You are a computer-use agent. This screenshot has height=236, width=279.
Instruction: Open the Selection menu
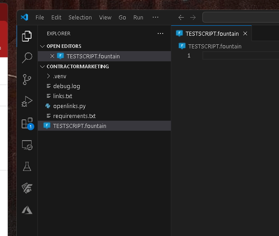80,18
